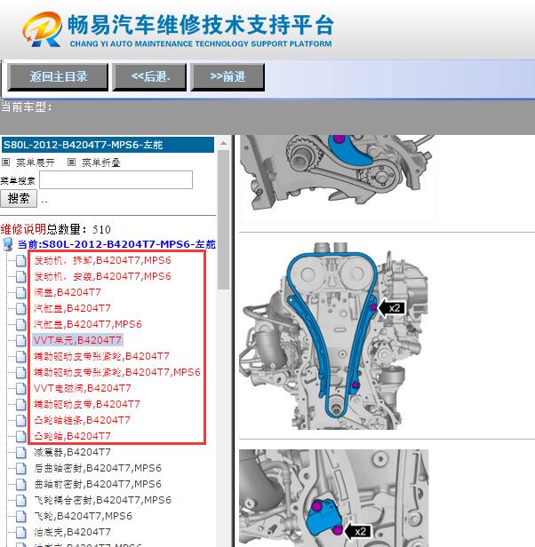Open the 凸轮轴链条,B4204T7 entry
535x547 pixels.
tap(82, 420)
